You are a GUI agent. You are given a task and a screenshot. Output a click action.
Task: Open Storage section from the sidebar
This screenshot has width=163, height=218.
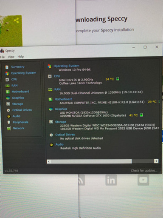click(17, 104)
